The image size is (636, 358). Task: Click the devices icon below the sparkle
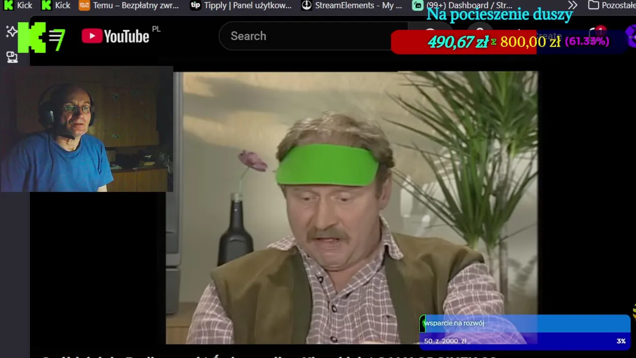tap(11, 57)
